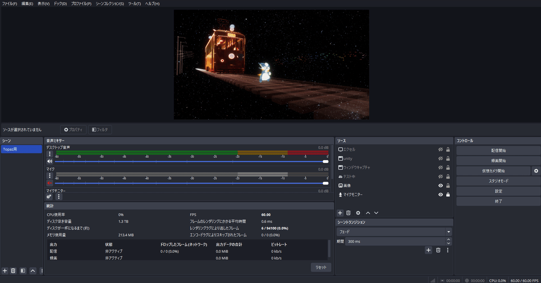
Task: Open transition three-dot properties menu
Action: click(448, 250)
